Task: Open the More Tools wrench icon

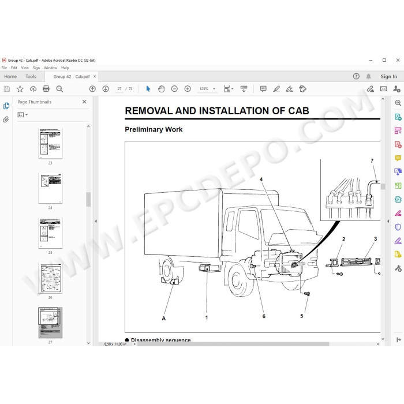Action: point(398,268)
